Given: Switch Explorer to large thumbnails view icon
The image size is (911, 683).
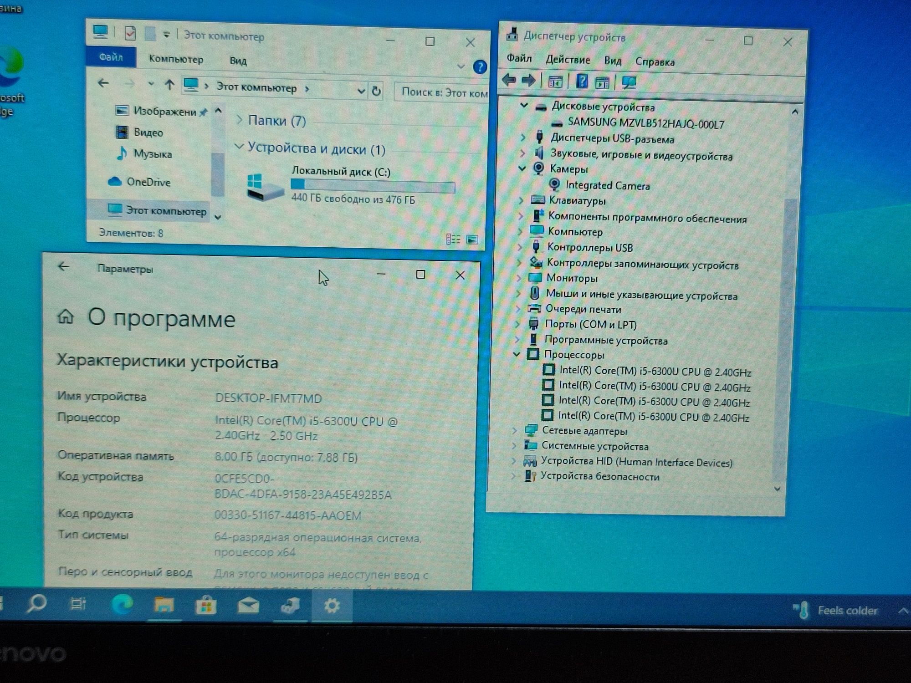Looking at the screenshot, I should click(472, 240).
